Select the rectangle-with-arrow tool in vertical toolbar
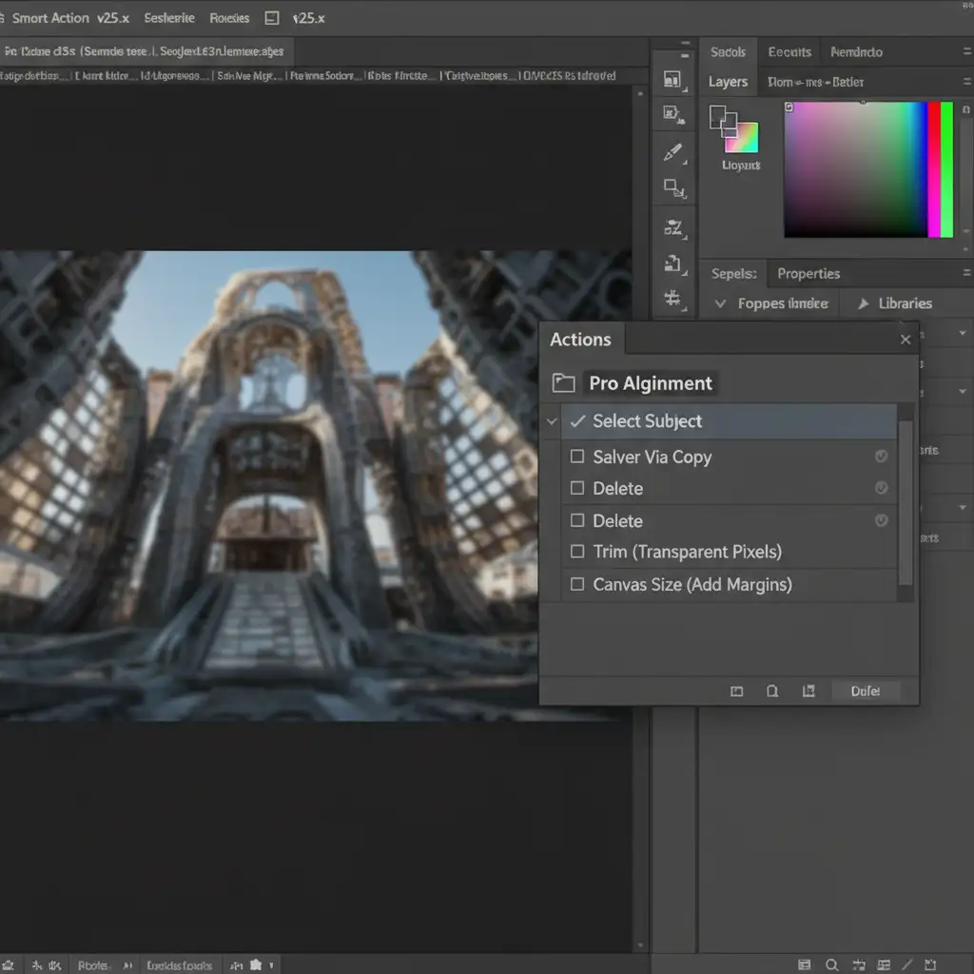The height and width of the screenshot is (974, 974). point(673,187)
